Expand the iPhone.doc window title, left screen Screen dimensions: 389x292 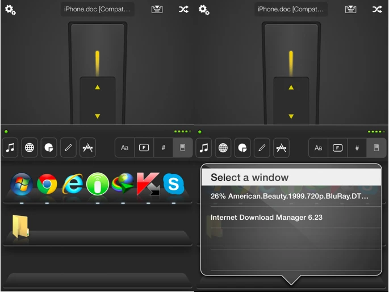(x=99, y=9)
